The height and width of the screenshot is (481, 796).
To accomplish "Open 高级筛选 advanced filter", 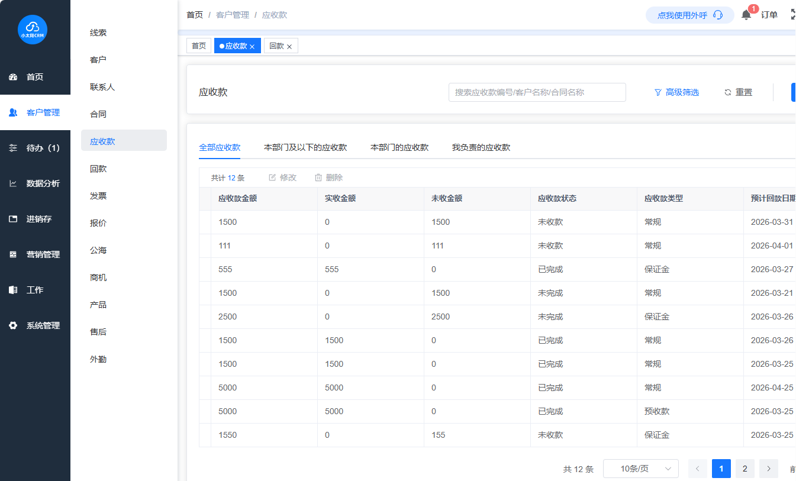I will click(676, 92).
